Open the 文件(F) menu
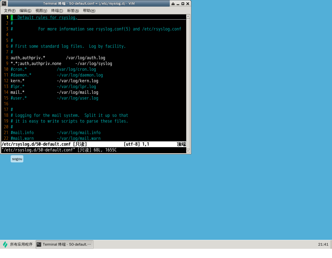 click(10, 11)
